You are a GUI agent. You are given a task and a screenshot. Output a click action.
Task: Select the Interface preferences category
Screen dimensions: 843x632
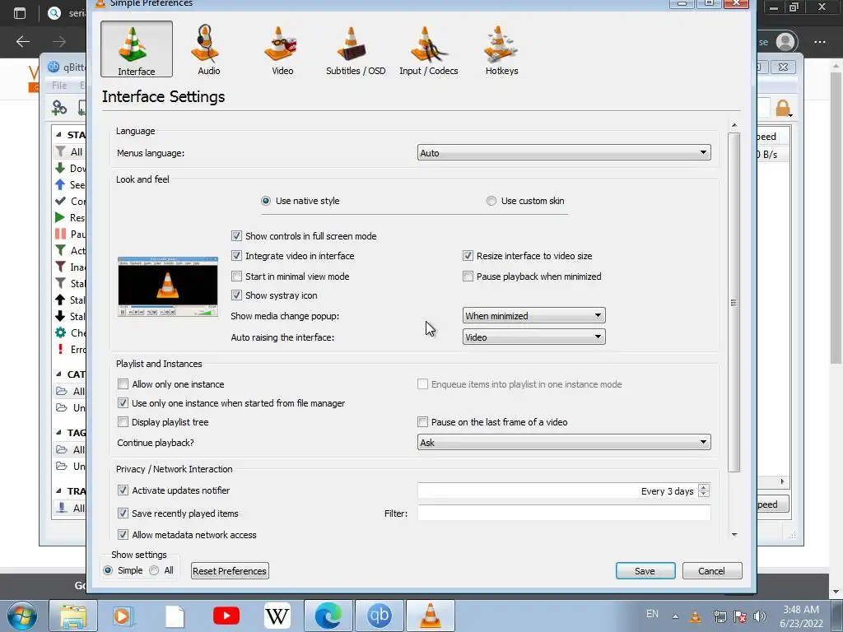click(x=137, y=49)
